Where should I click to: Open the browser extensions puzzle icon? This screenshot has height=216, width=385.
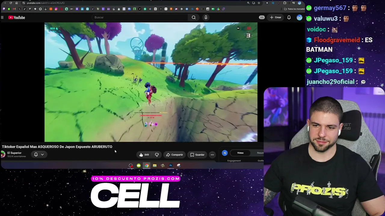(285, 3)
